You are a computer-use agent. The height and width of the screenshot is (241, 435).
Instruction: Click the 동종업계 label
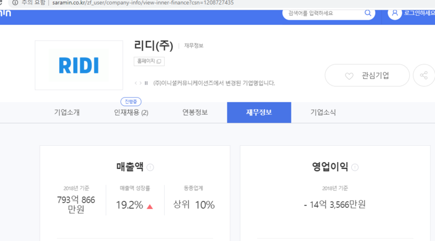tap(194, 188)
